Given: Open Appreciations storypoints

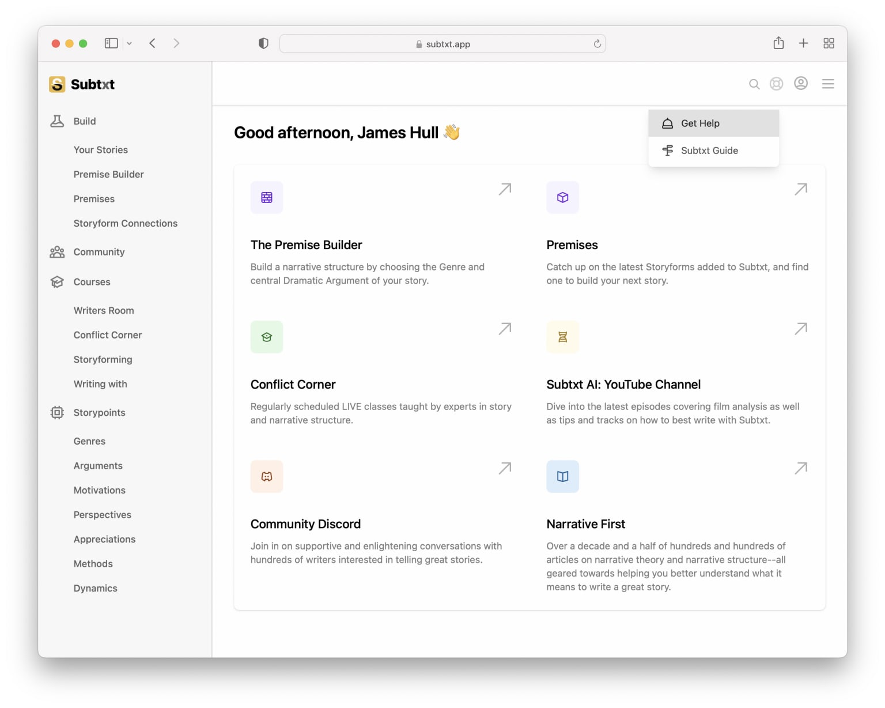Looking at the screenshot, I should (105, 540).
